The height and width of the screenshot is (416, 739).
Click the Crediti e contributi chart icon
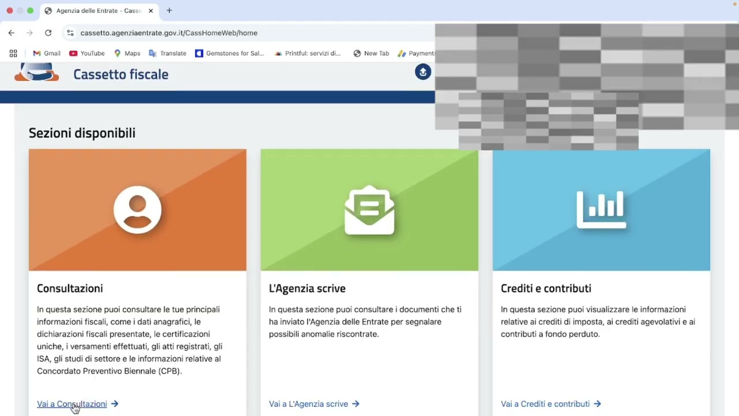601,210
